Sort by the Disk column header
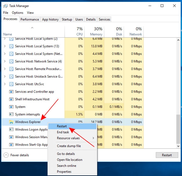 pyautogui.click(x=114, y=32)
